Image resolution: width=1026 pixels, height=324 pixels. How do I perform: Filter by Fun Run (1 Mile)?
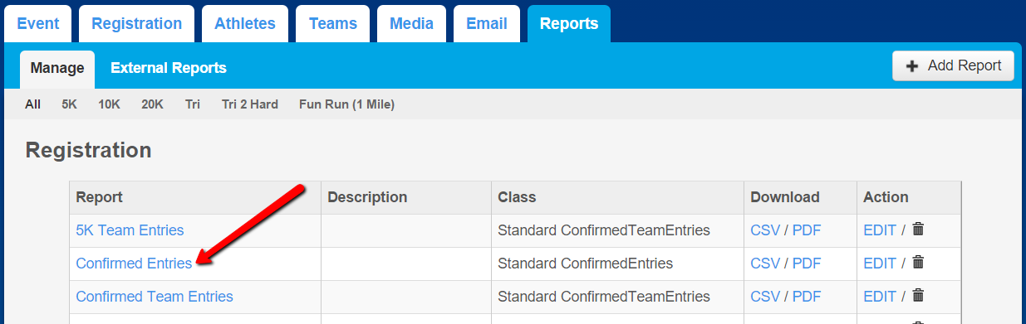tap(346, 104)
